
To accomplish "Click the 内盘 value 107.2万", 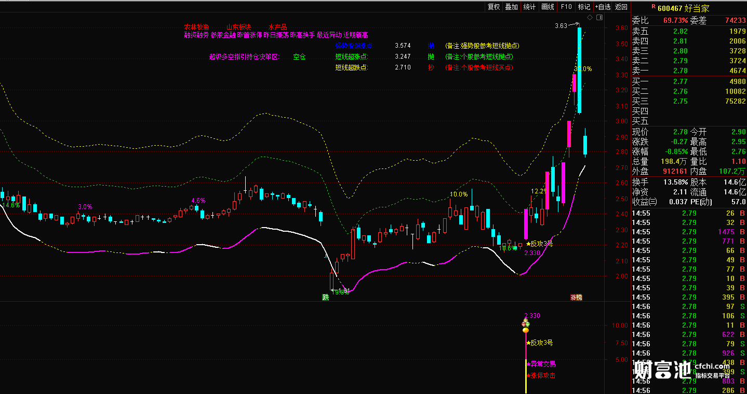I will tap(732, 172).
